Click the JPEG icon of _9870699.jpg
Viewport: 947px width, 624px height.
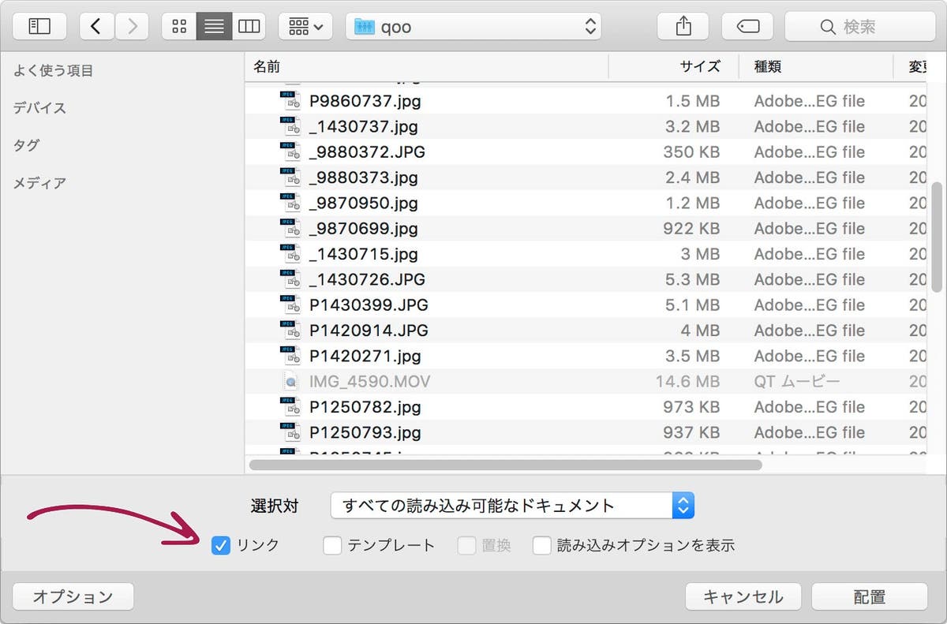point(290,229)
